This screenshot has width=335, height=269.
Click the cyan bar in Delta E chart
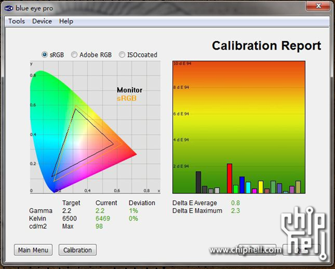click(x=248, y=187)
